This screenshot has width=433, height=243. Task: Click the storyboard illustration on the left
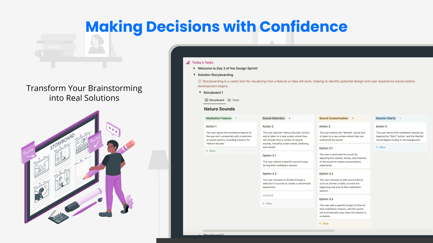pyautogui.click(x=78, y=167)
